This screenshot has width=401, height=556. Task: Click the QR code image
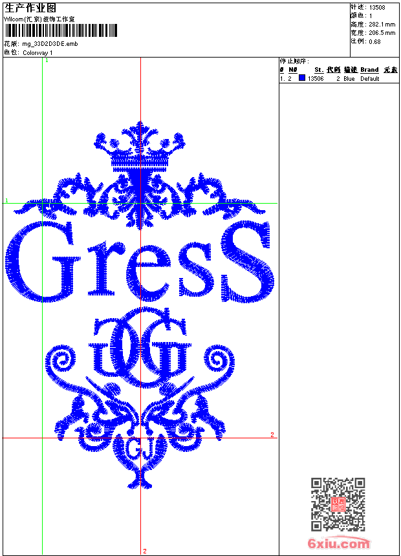pyautogui.click(x=338, y=504)
